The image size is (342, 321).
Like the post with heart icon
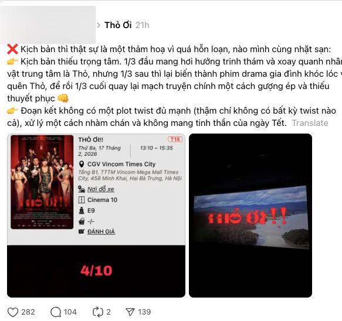pyautogui.click(x=13, y=312)
